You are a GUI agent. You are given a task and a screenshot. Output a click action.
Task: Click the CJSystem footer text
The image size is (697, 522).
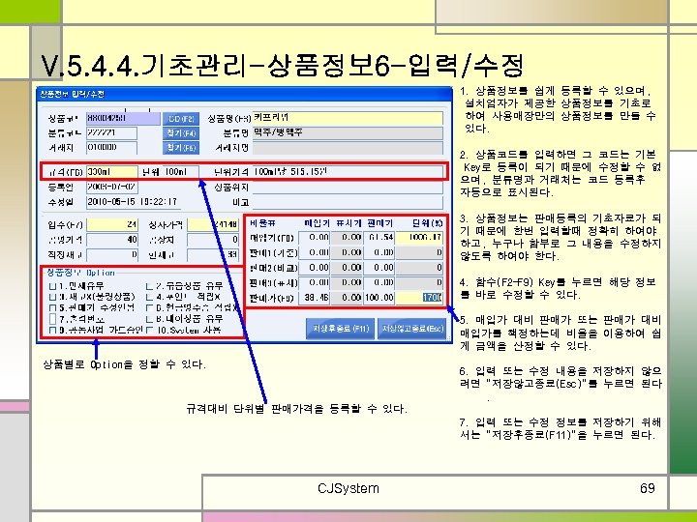click(348, 489)
